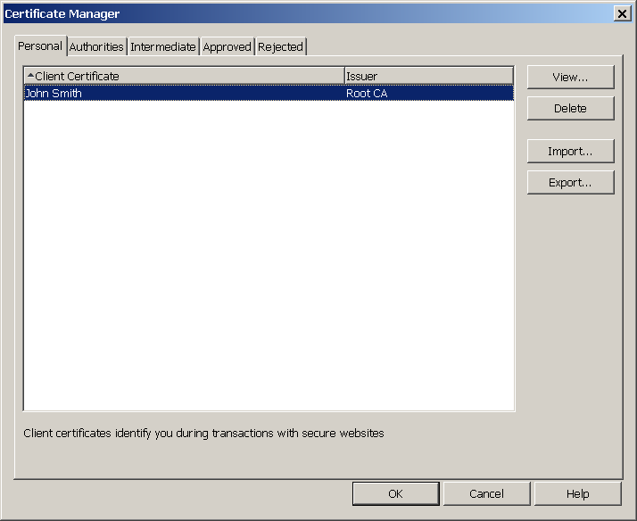The image size is (637, 521).
Task: Select the Intermediate tab
Action: 162,47
